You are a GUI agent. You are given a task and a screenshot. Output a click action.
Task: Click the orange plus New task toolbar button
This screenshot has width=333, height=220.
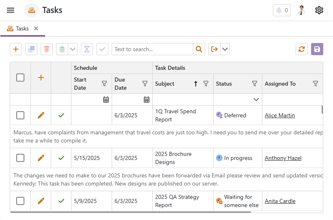[16, 49]
